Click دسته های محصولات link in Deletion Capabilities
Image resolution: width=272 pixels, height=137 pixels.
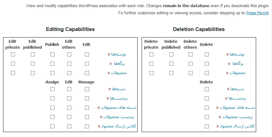(x=237, y=108)
